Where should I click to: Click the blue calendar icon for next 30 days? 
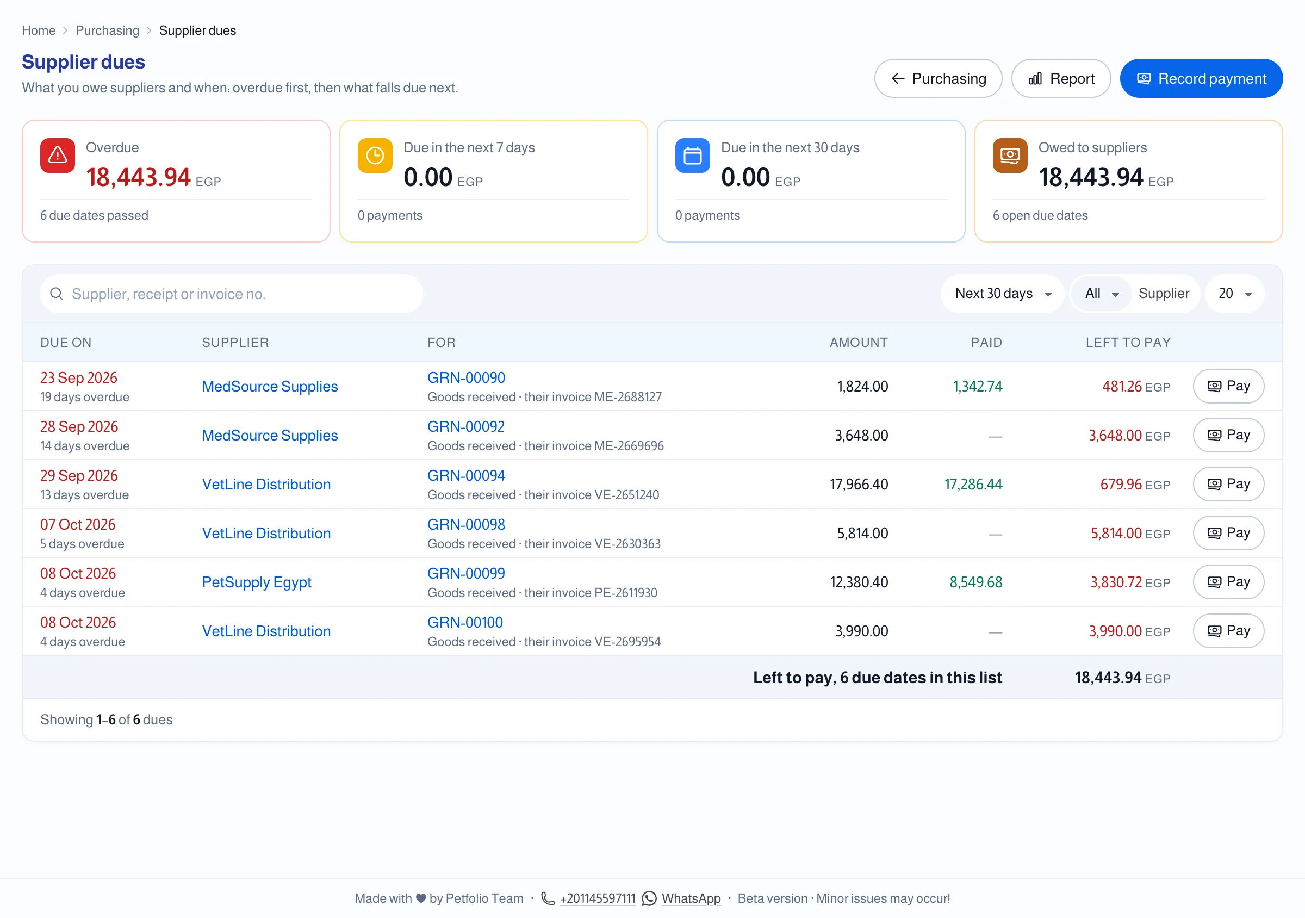point(692,155)
